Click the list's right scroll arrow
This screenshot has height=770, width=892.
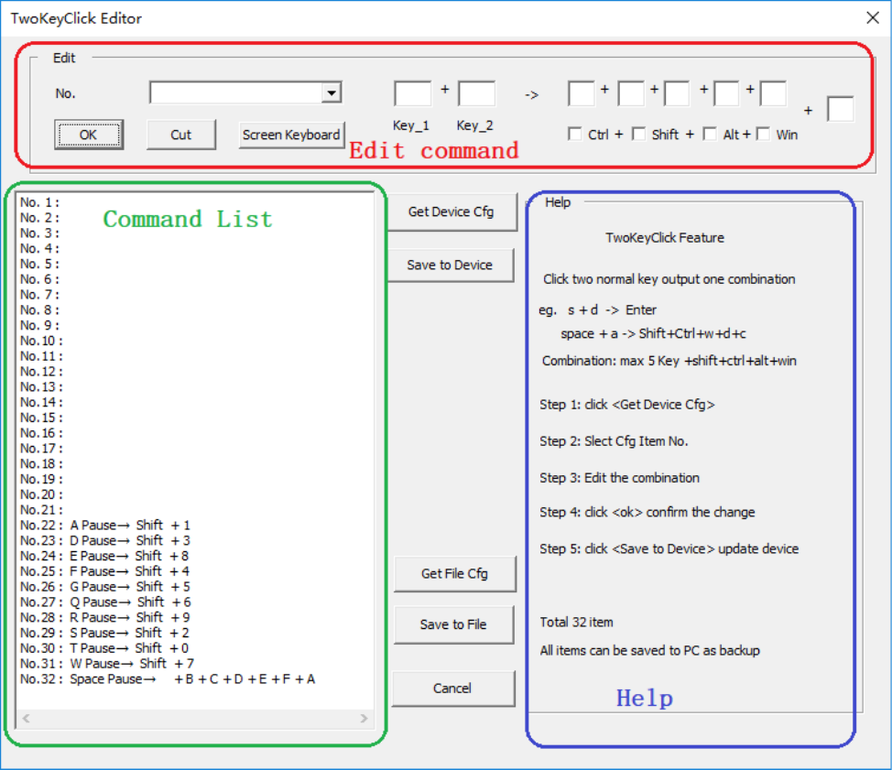364,719
